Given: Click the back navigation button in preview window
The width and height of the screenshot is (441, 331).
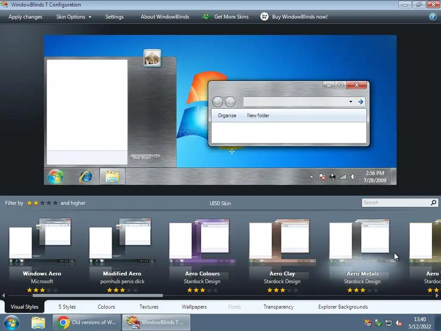Looking at the screenshot, I should [217, 102].
